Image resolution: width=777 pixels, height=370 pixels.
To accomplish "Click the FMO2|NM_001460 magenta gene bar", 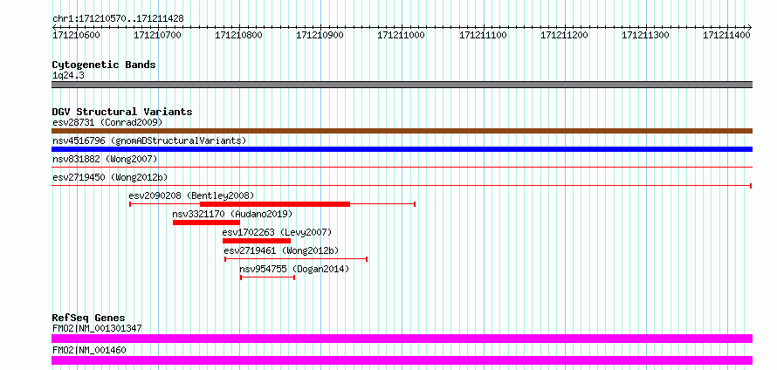I will (402, 360).
